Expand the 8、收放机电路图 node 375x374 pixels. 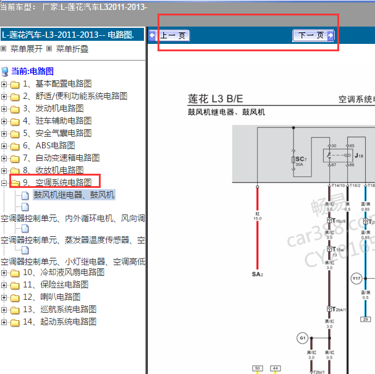point(4,171)
